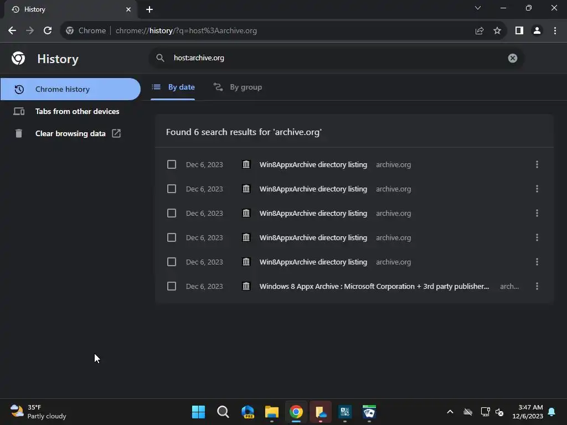The height and width of the screenshot is (425, 567).
Task: Close the History browser tab
Action: [x=128, y=9]
